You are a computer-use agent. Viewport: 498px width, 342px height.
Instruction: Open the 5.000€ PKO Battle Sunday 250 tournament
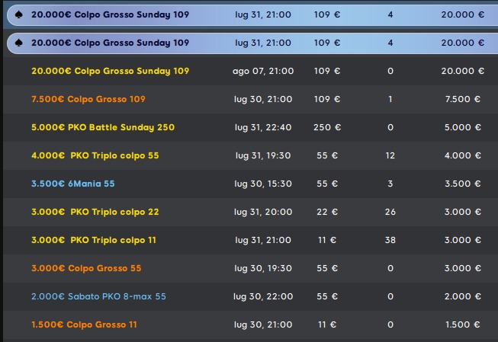coord(251,127)
